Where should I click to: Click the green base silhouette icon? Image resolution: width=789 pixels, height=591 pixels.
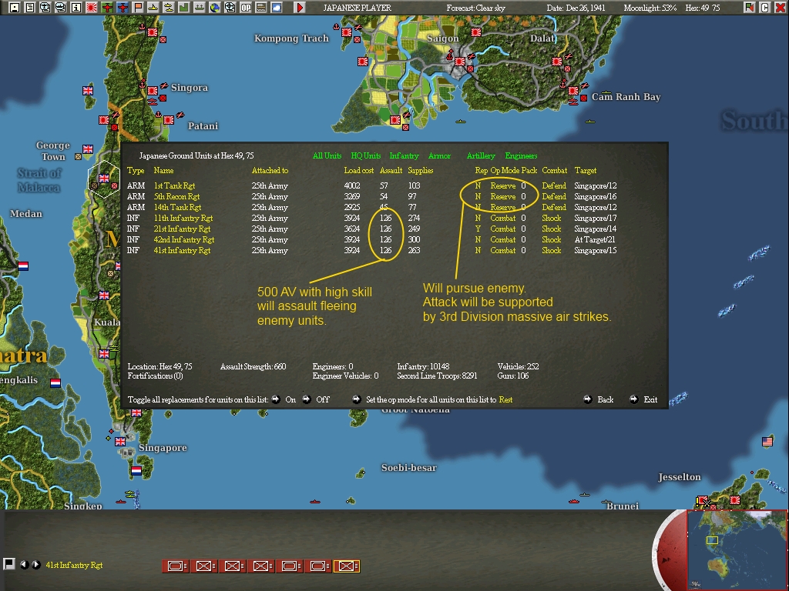[x=184, y=8]
